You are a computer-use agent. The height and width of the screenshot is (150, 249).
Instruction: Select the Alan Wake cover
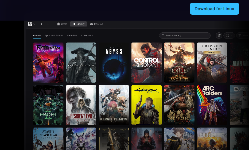coord(239,63)
